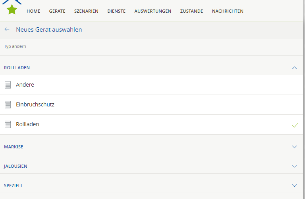Viewport: 305px width, 199px height.
Task: Choose Einbruchschutz device type
Action: point(35,105)
